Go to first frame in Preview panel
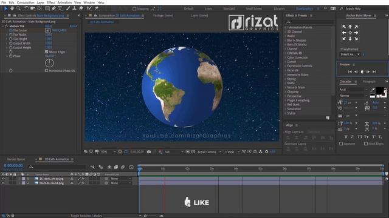Image resolution: width=389 pixels, height=218 pixels. (350, 71)
